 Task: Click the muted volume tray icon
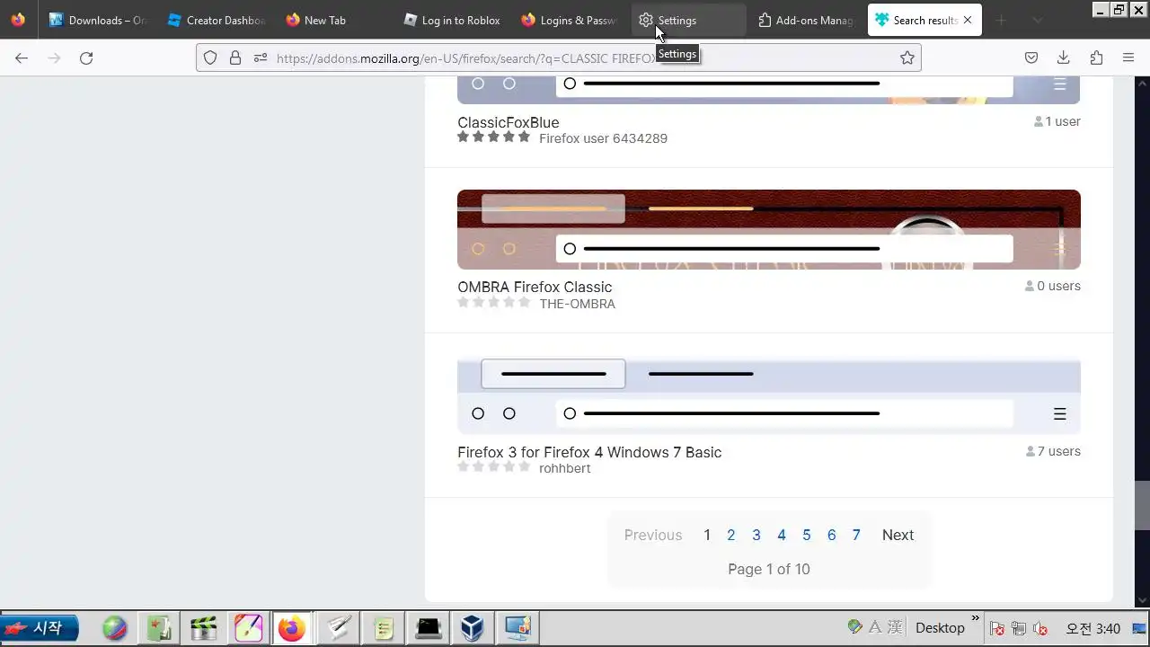tap(1040, 628)
